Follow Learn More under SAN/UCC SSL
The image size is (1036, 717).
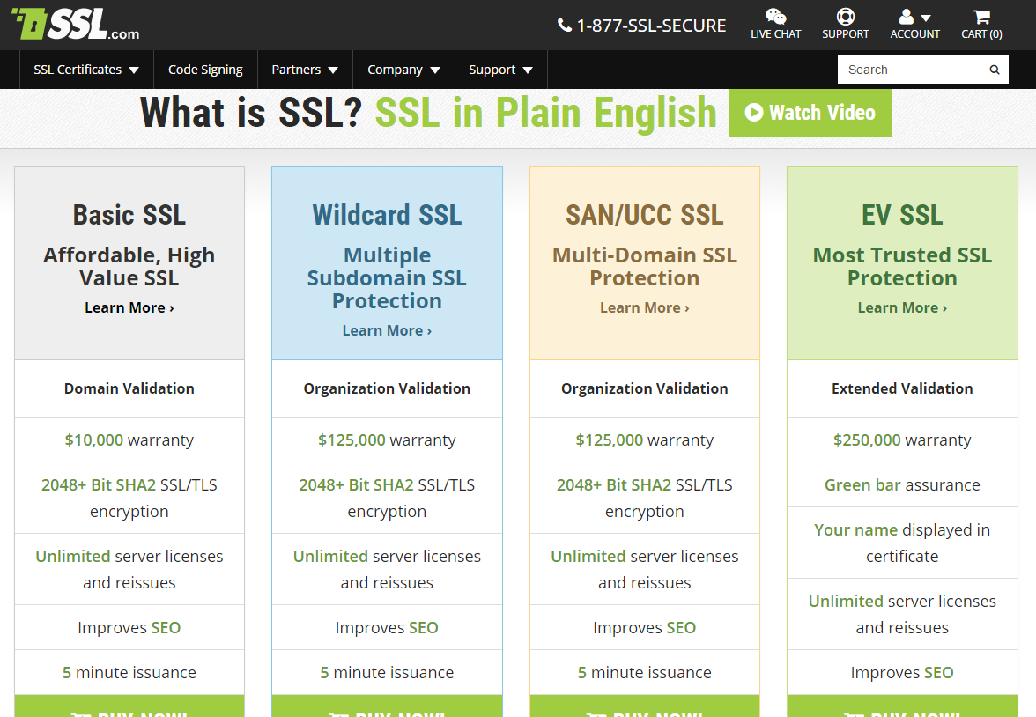coord(645,308)
